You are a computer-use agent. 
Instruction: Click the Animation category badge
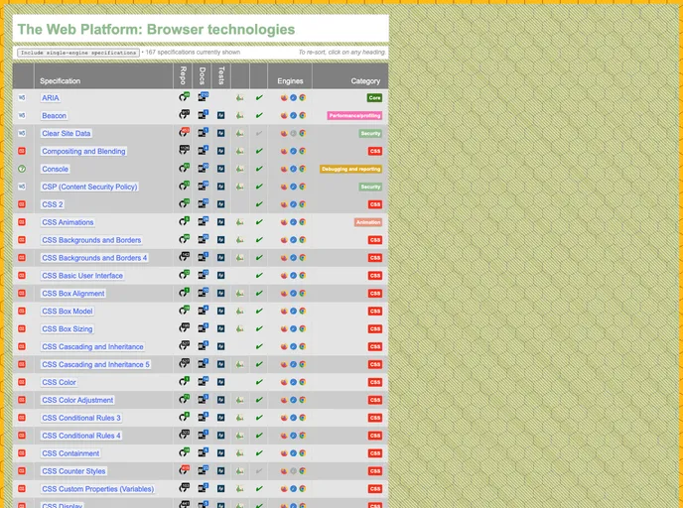tap(368, 222)
